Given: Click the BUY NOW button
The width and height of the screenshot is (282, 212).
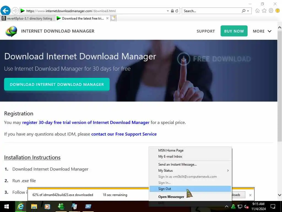Looking at the screenshot, I should [234, 31].
